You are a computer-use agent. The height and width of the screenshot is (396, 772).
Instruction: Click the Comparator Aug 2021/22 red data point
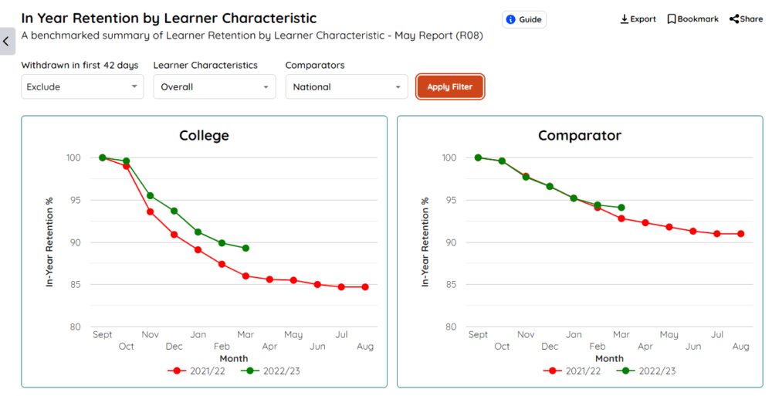pyautogui.click(x=741, y=234)
